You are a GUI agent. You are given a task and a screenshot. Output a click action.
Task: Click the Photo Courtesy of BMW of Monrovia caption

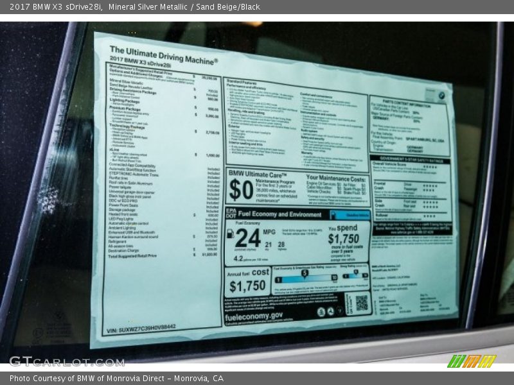point(116,379)
